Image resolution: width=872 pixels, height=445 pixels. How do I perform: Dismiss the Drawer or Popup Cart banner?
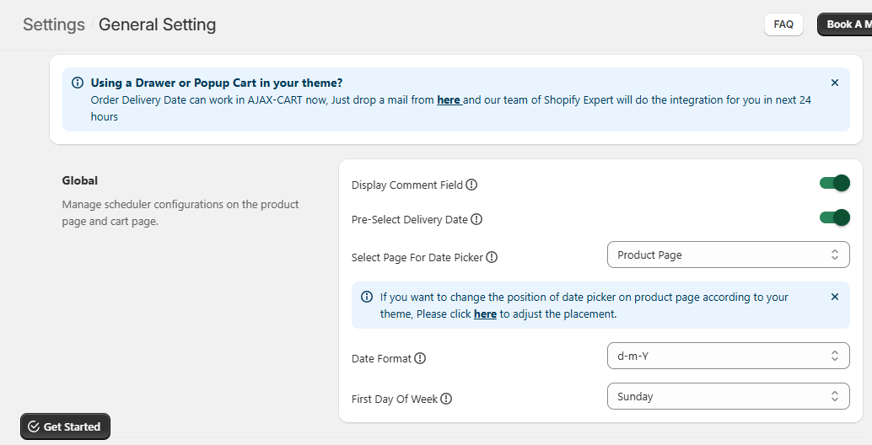click(x=835, y=83)
